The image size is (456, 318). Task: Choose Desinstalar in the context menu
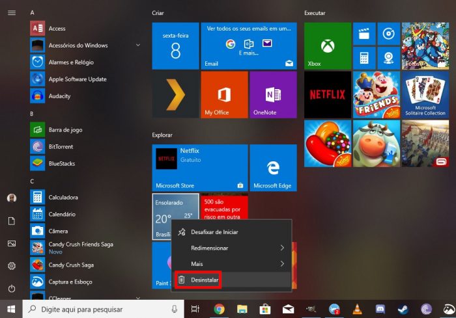[x=231, y=280]
